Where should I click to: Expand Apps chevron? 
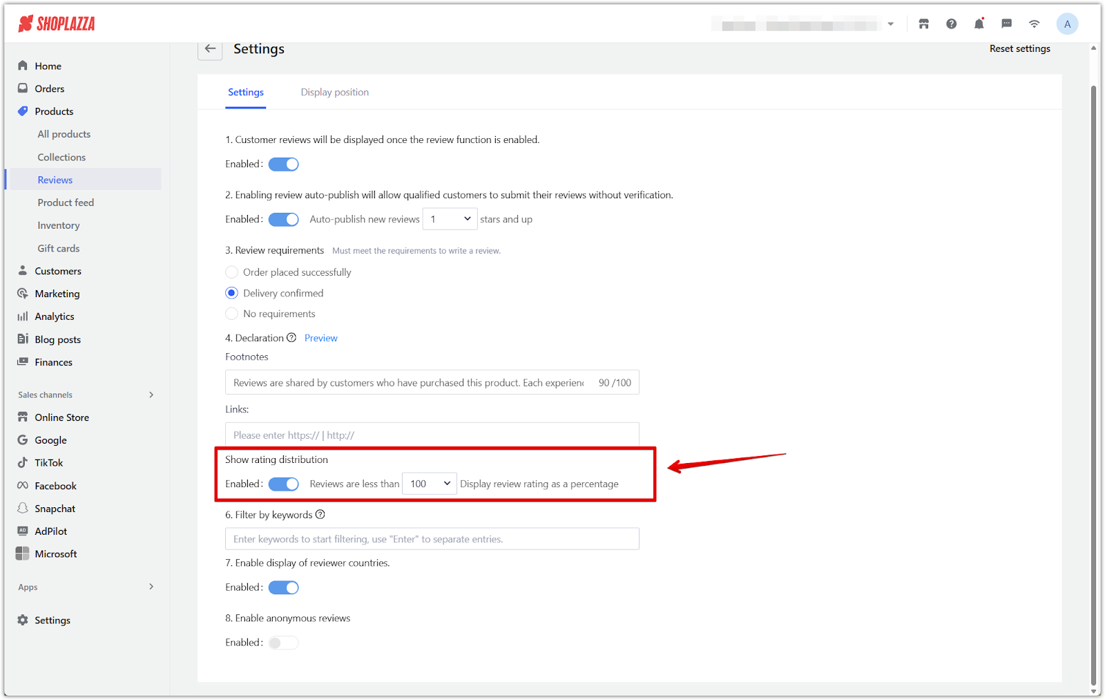(x=151, y=587)
